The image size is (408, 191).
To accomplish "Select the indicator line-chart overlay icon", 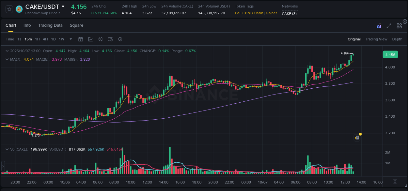I will point(90,39).
